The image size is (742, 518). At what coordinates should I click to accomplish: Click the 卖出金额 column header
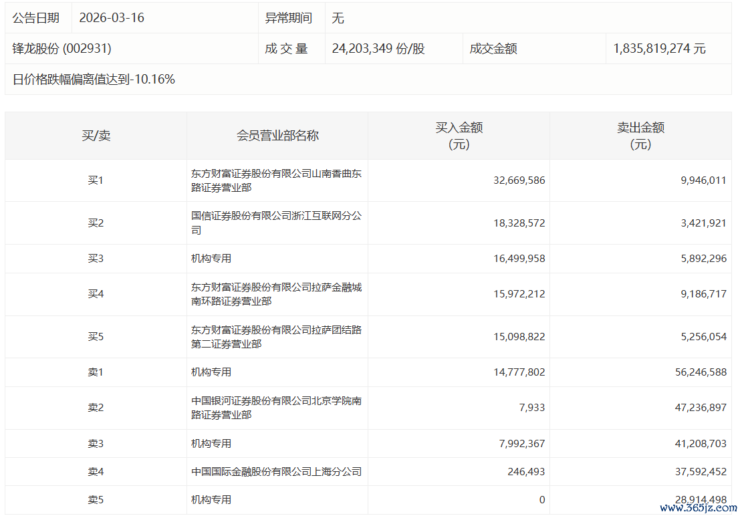coord(641,136)
